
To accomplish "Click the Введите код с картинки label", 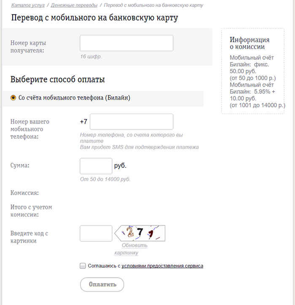I will click(29, 237).
